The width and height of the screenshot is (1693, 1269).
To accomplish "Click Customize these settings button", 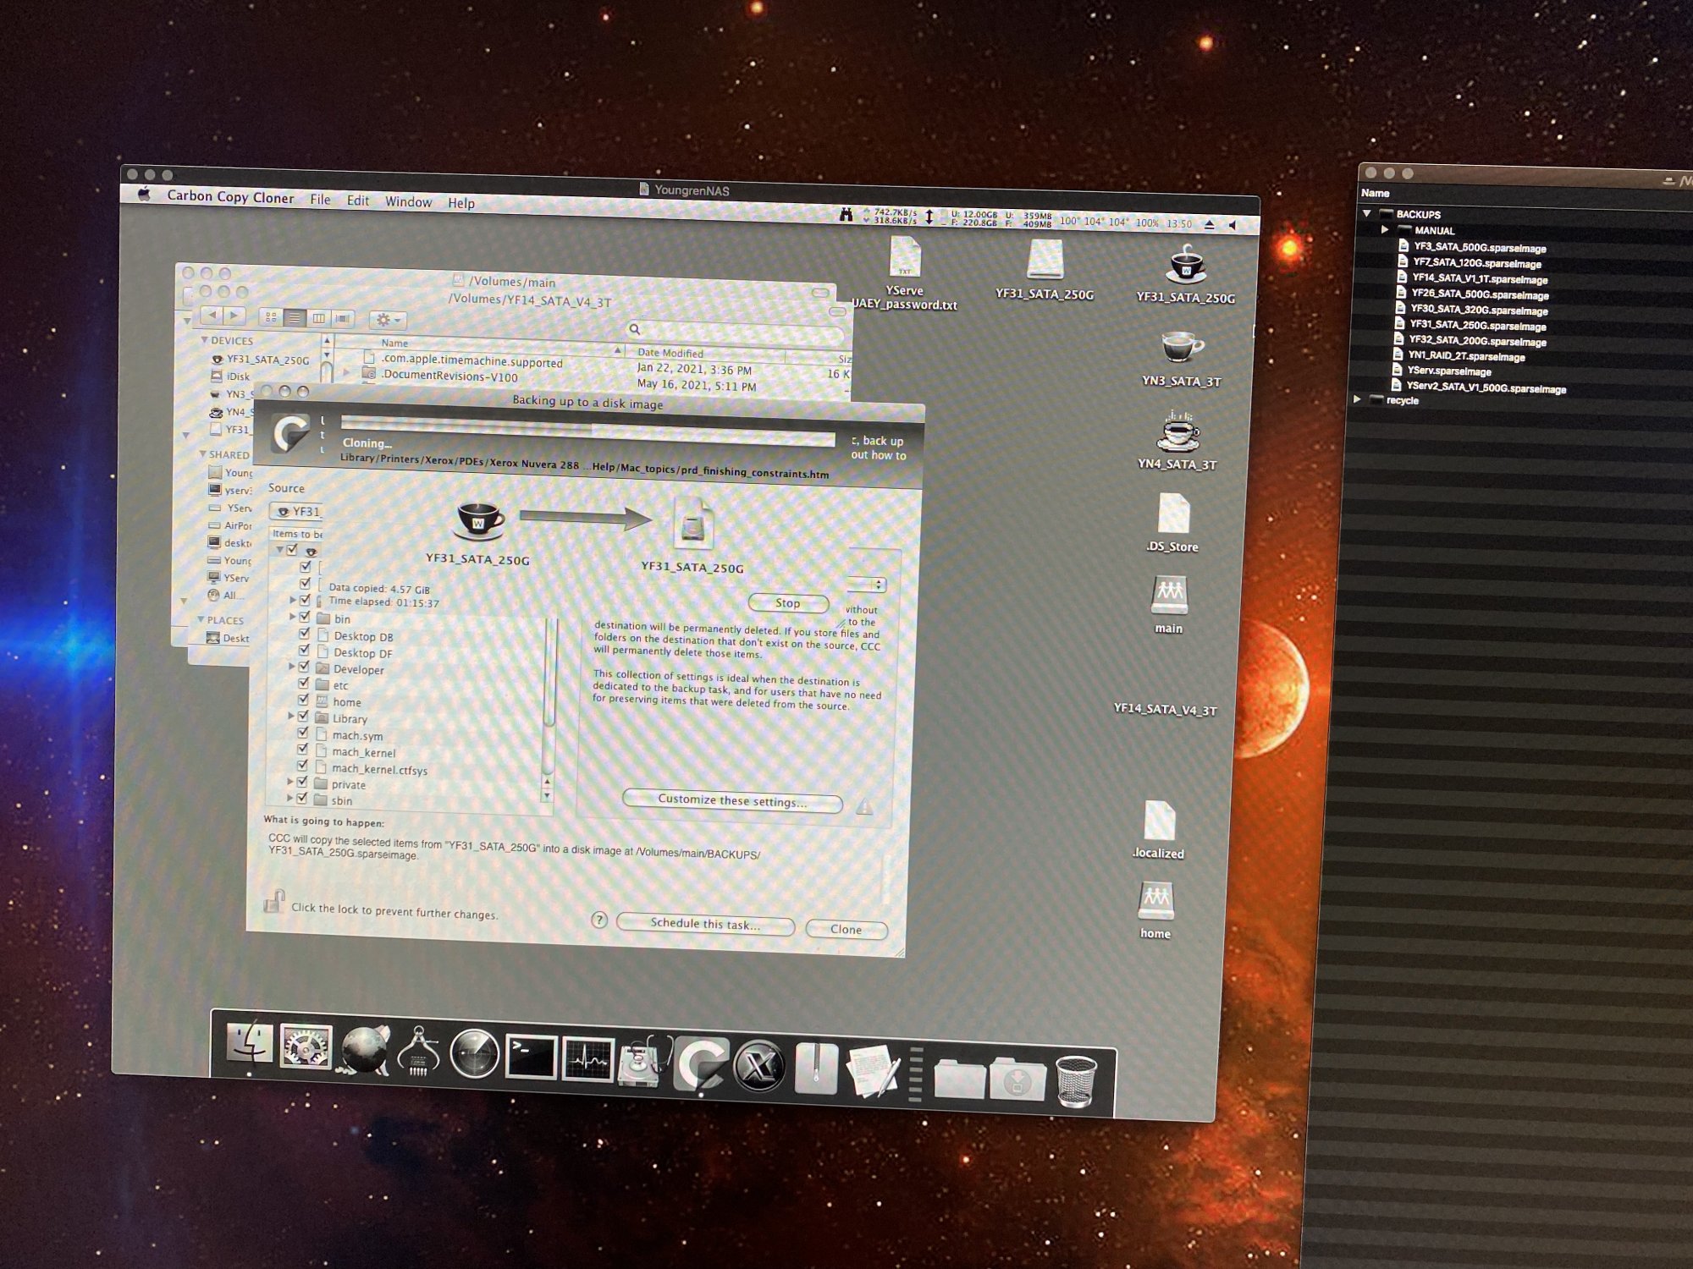I will (x=732, y=800).
